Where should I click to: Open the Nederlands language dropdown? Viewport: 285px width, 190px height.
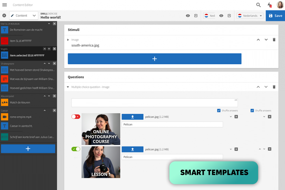coord(250,16)
